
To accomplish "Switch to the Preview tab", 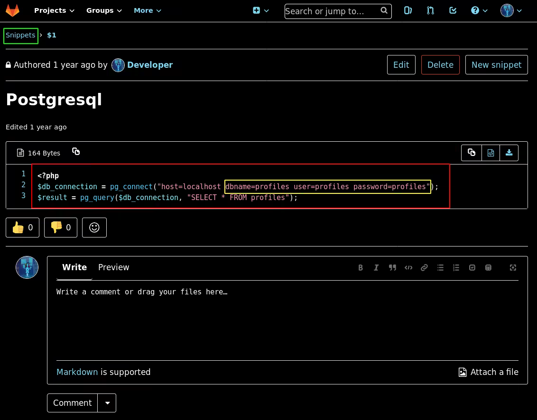I will 113,267.
